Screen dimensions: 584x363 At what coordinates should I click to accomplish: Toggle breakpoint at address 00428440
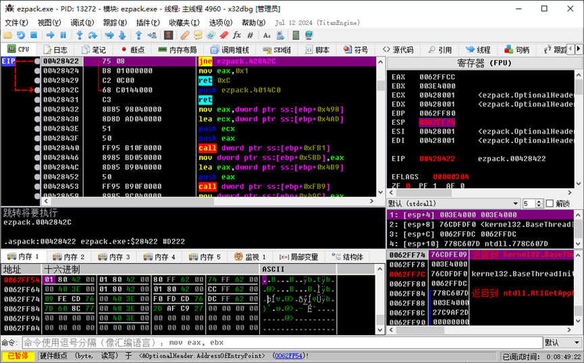point(37,148)
